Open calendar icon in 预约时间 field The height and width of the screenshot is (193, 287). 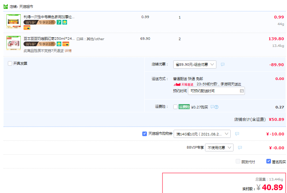click(242, 91)
